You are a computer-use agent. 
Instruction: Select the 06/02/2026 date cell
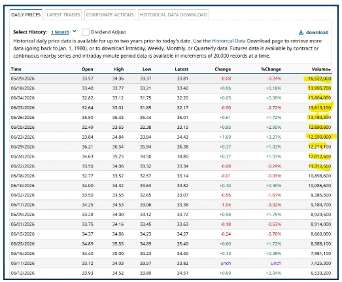click(x=23, y=195)
